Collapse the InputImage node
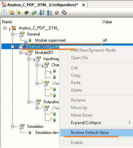 pyautogui.click(x=29, y=59)
